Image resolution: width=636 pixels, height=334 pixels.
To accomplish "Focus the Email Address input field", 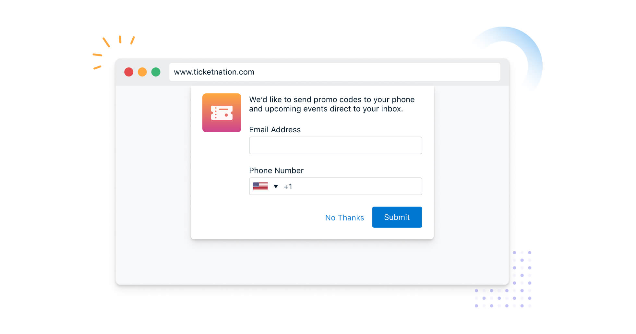I will (x=335, y=145).
